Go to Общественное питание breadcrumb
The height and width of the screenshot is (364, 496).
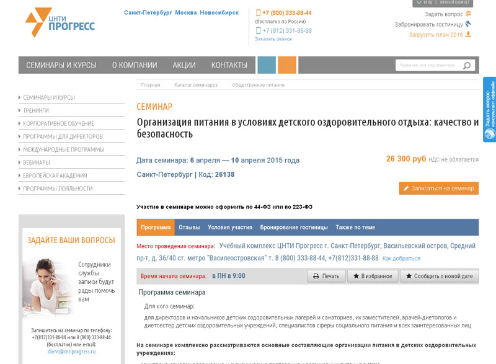[x=258, y=85]
